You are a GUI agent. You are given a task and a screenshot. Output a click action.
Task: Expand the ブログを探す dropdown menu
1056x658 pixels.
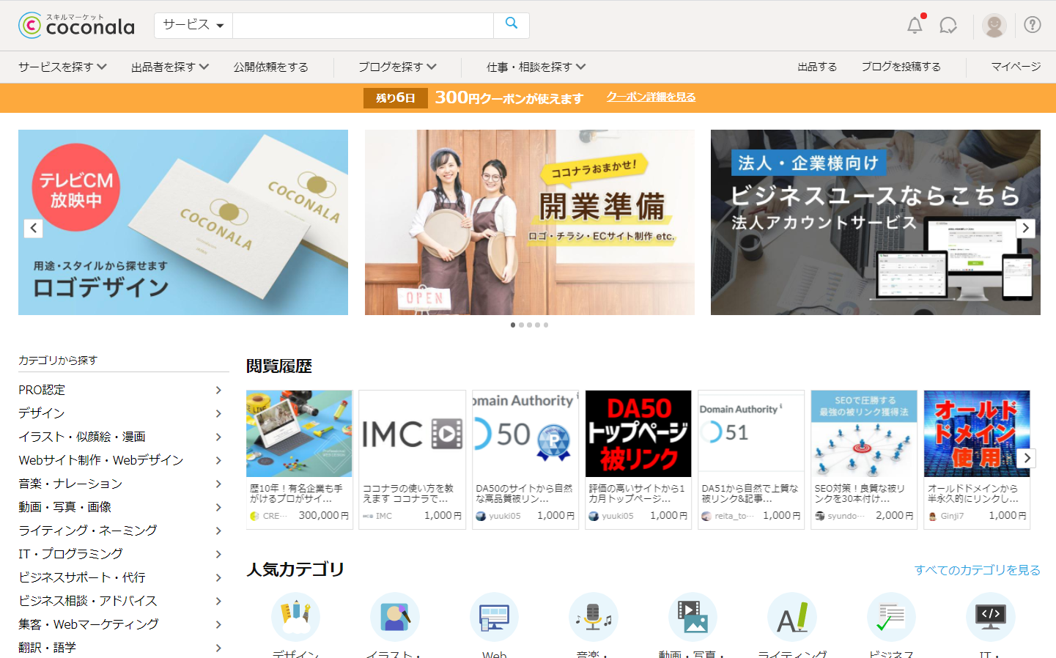(x=397, y=67)
